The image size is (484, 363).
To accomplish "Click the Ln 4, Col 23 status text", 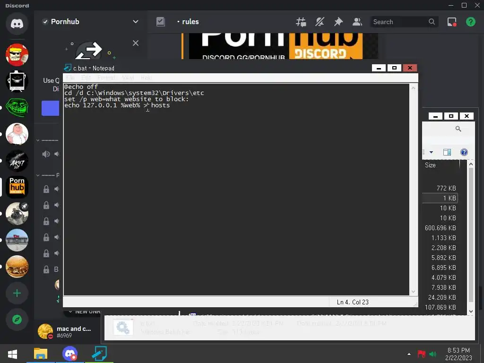I will 353,302.
